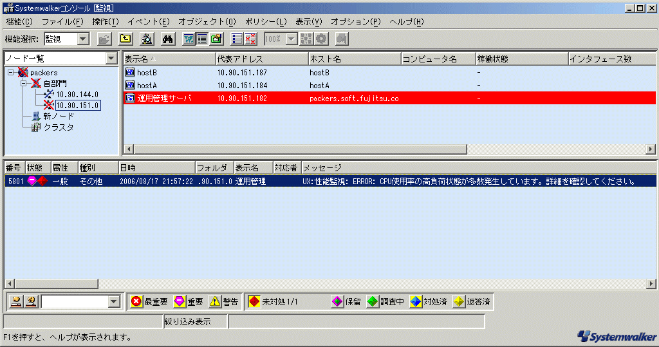Viewport: 659px width, 347px height.
Task: Sort events by 日時 column header
Action: tap(157, 168)
